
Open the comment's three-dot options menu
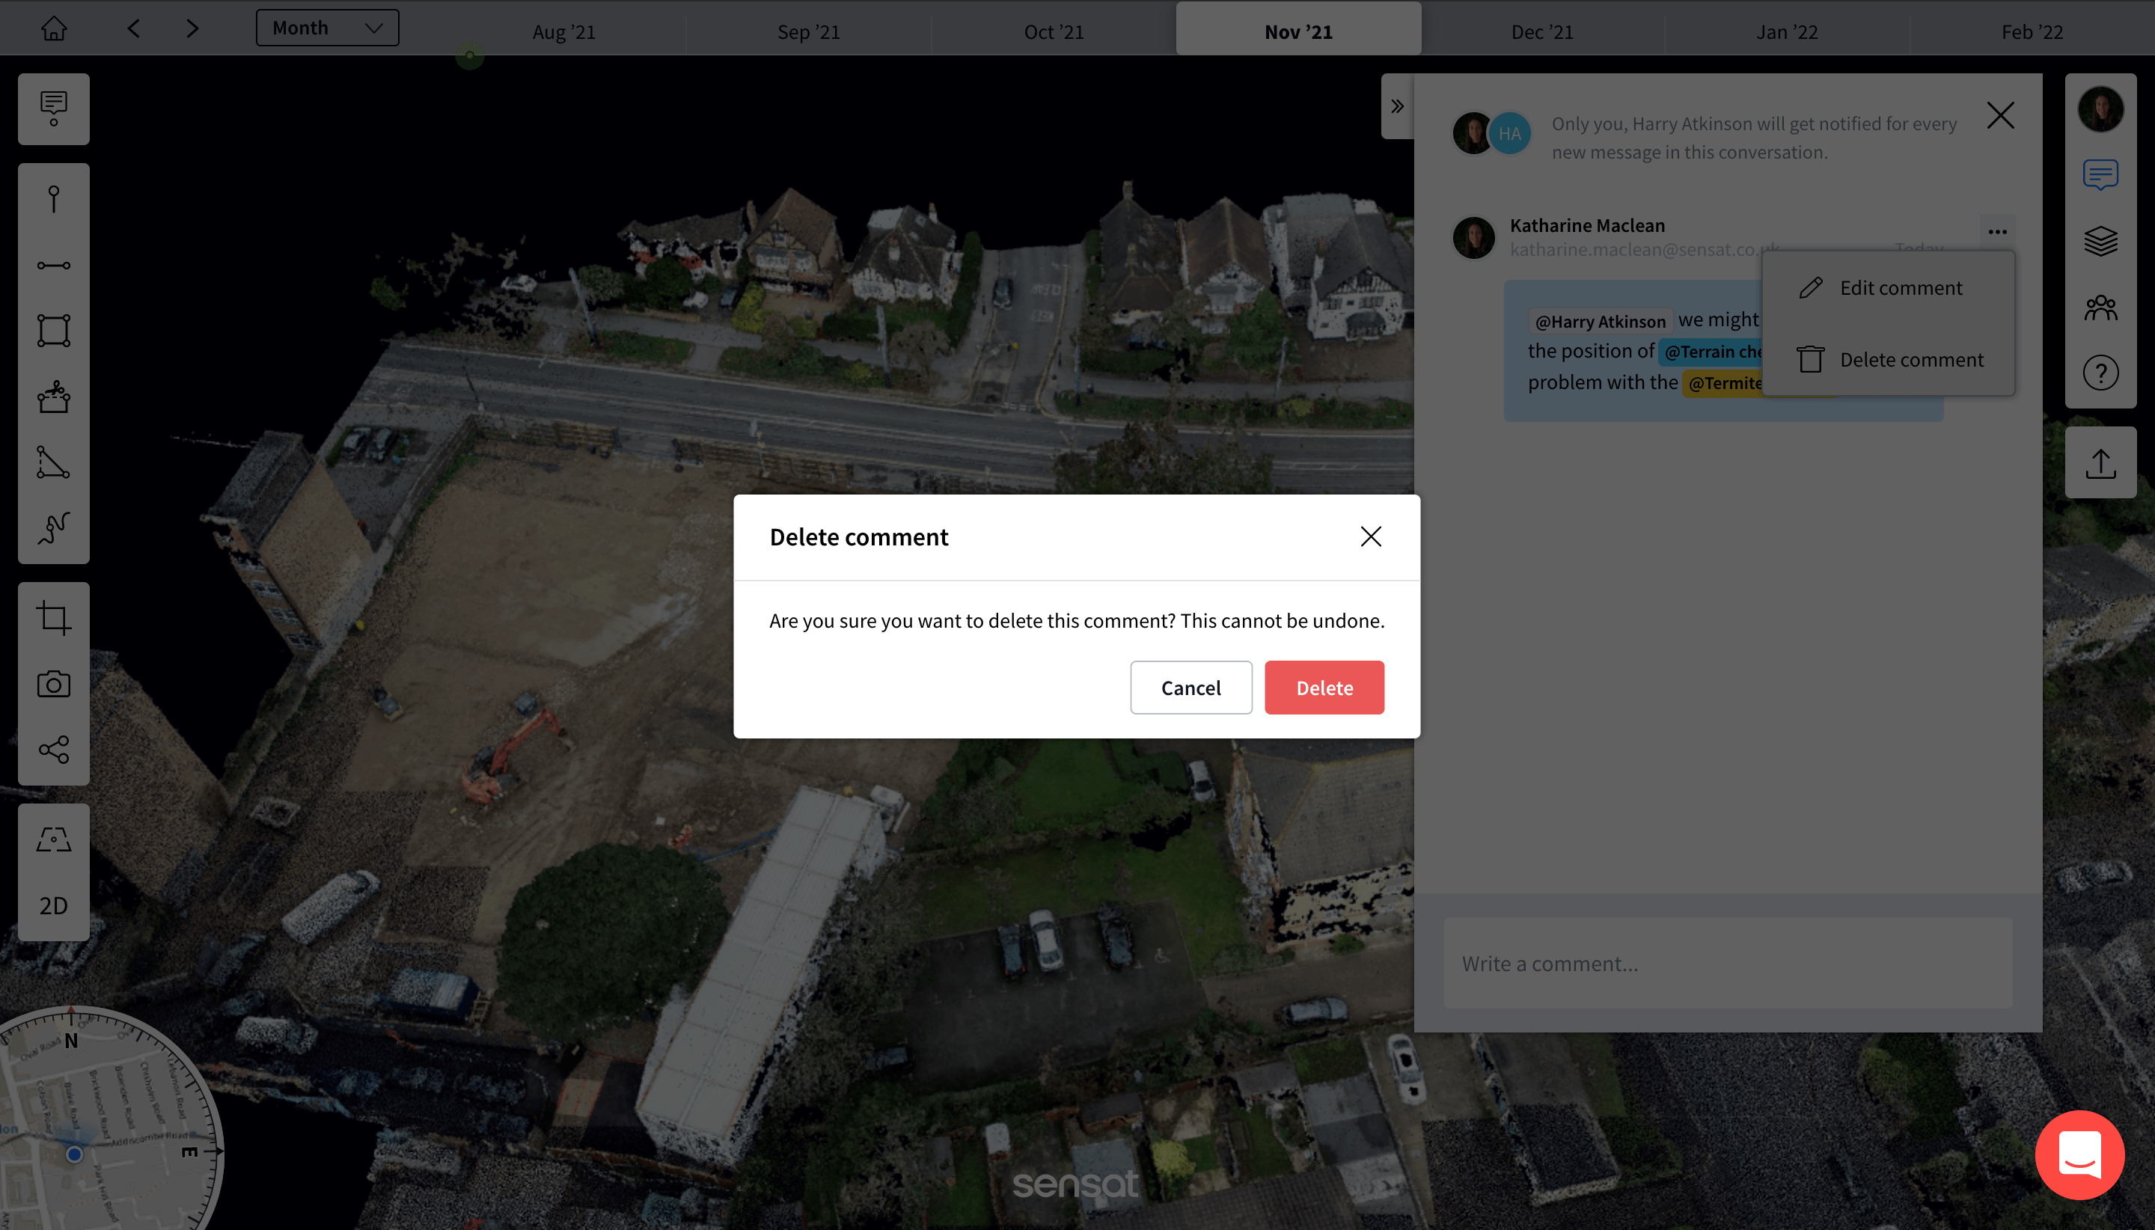click(x=1997, y=231)
